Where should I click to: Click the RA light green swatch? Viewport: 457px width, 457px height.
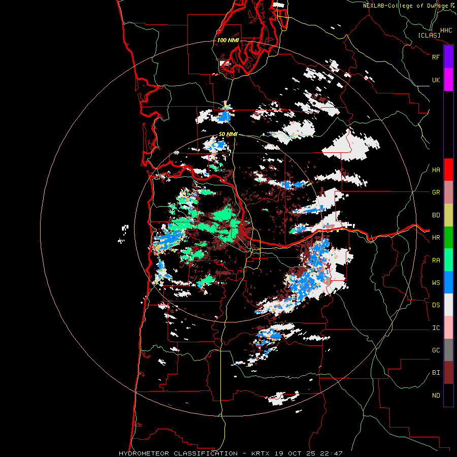click(448, 260)
